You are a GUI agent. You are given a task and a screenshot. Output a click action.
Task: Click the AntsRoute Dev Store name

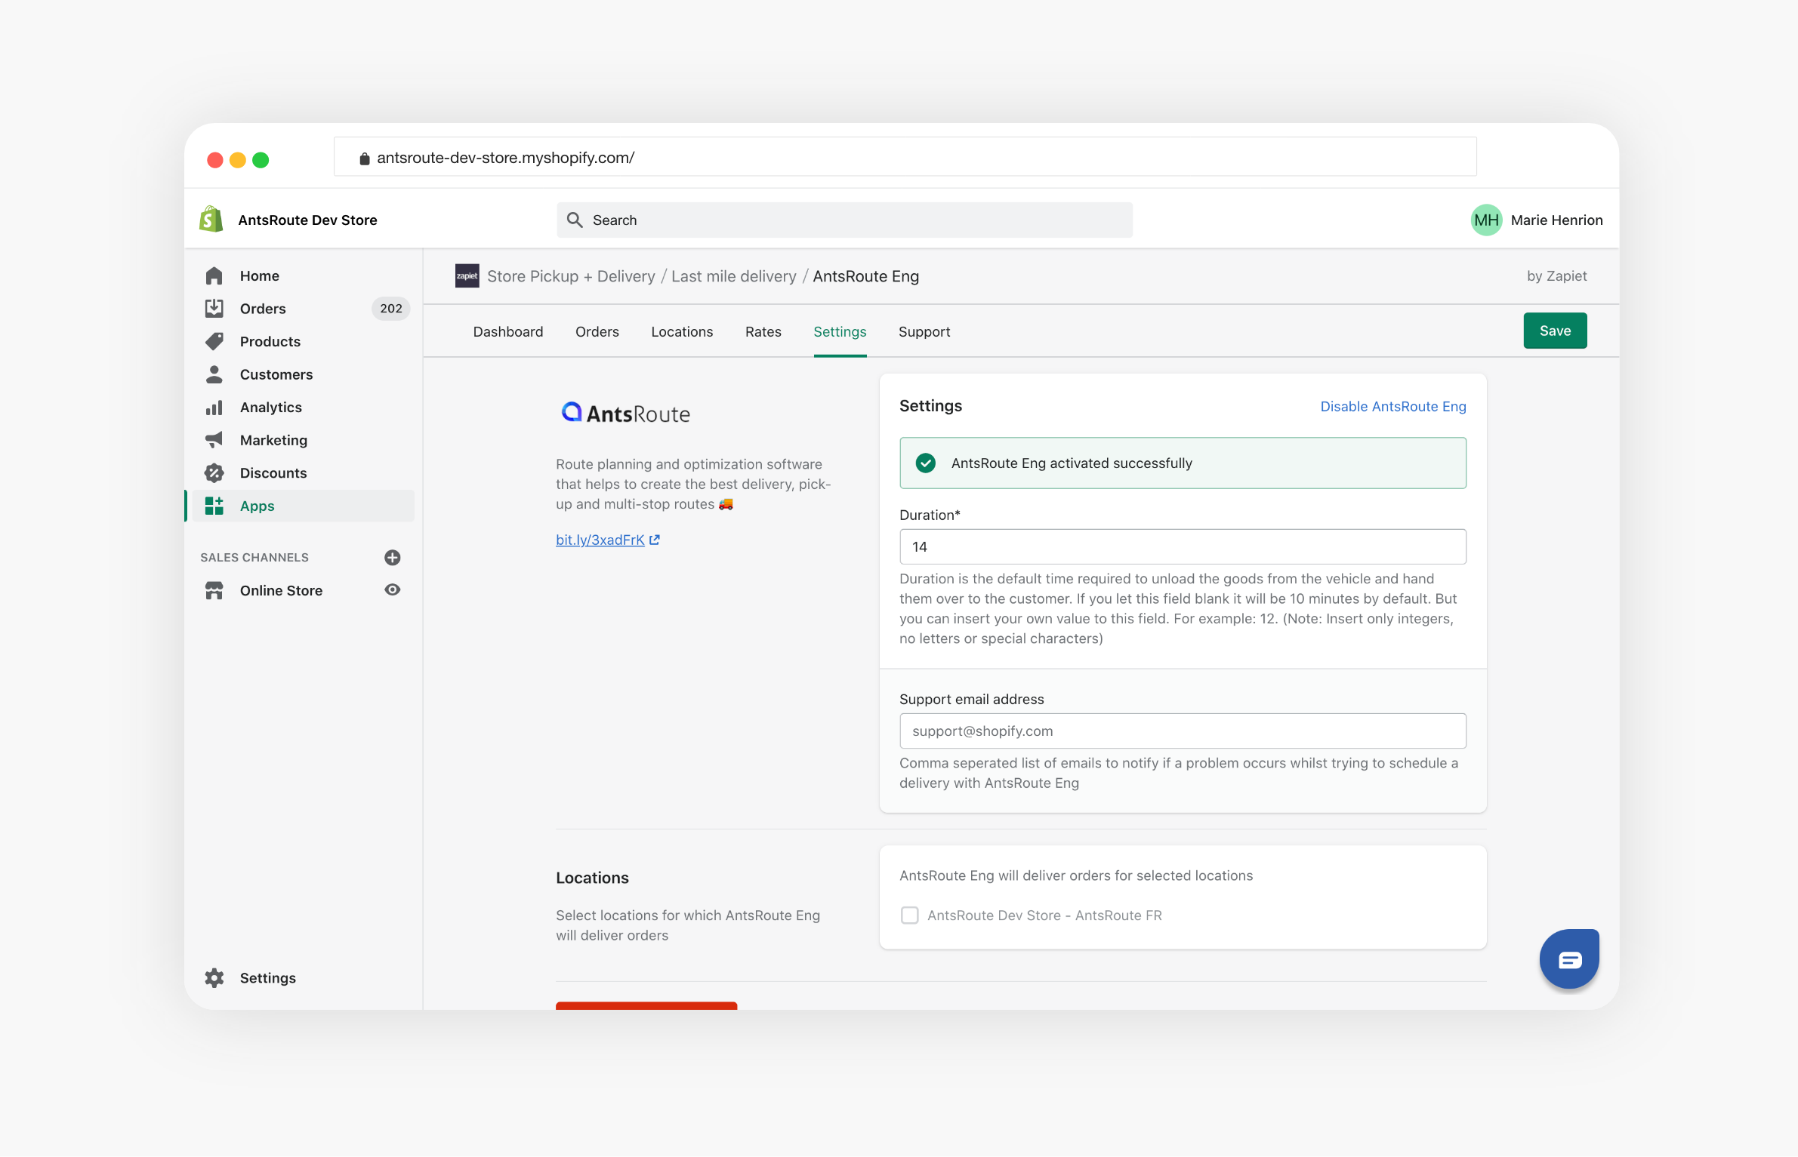tap(307, 220)
